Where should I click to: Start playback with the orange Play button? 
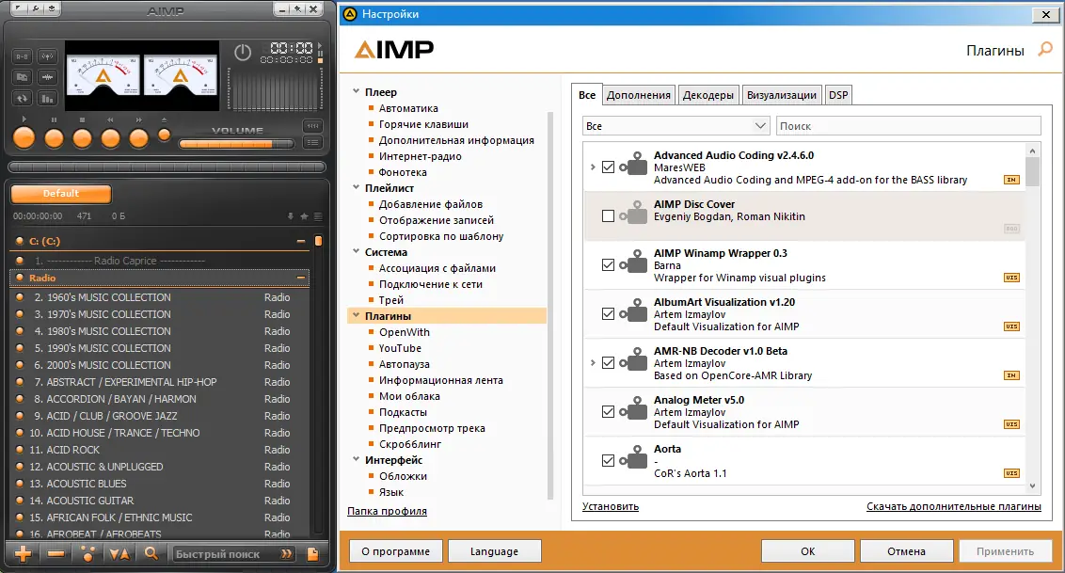24,137
